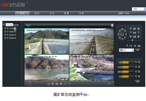Select the Camera 01 video pane

pos(47,41)
